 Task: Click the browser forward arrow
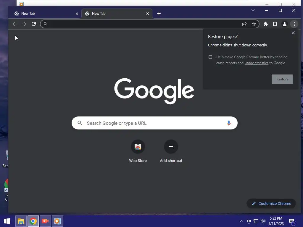pyautogui.click(x=24, y=24)
